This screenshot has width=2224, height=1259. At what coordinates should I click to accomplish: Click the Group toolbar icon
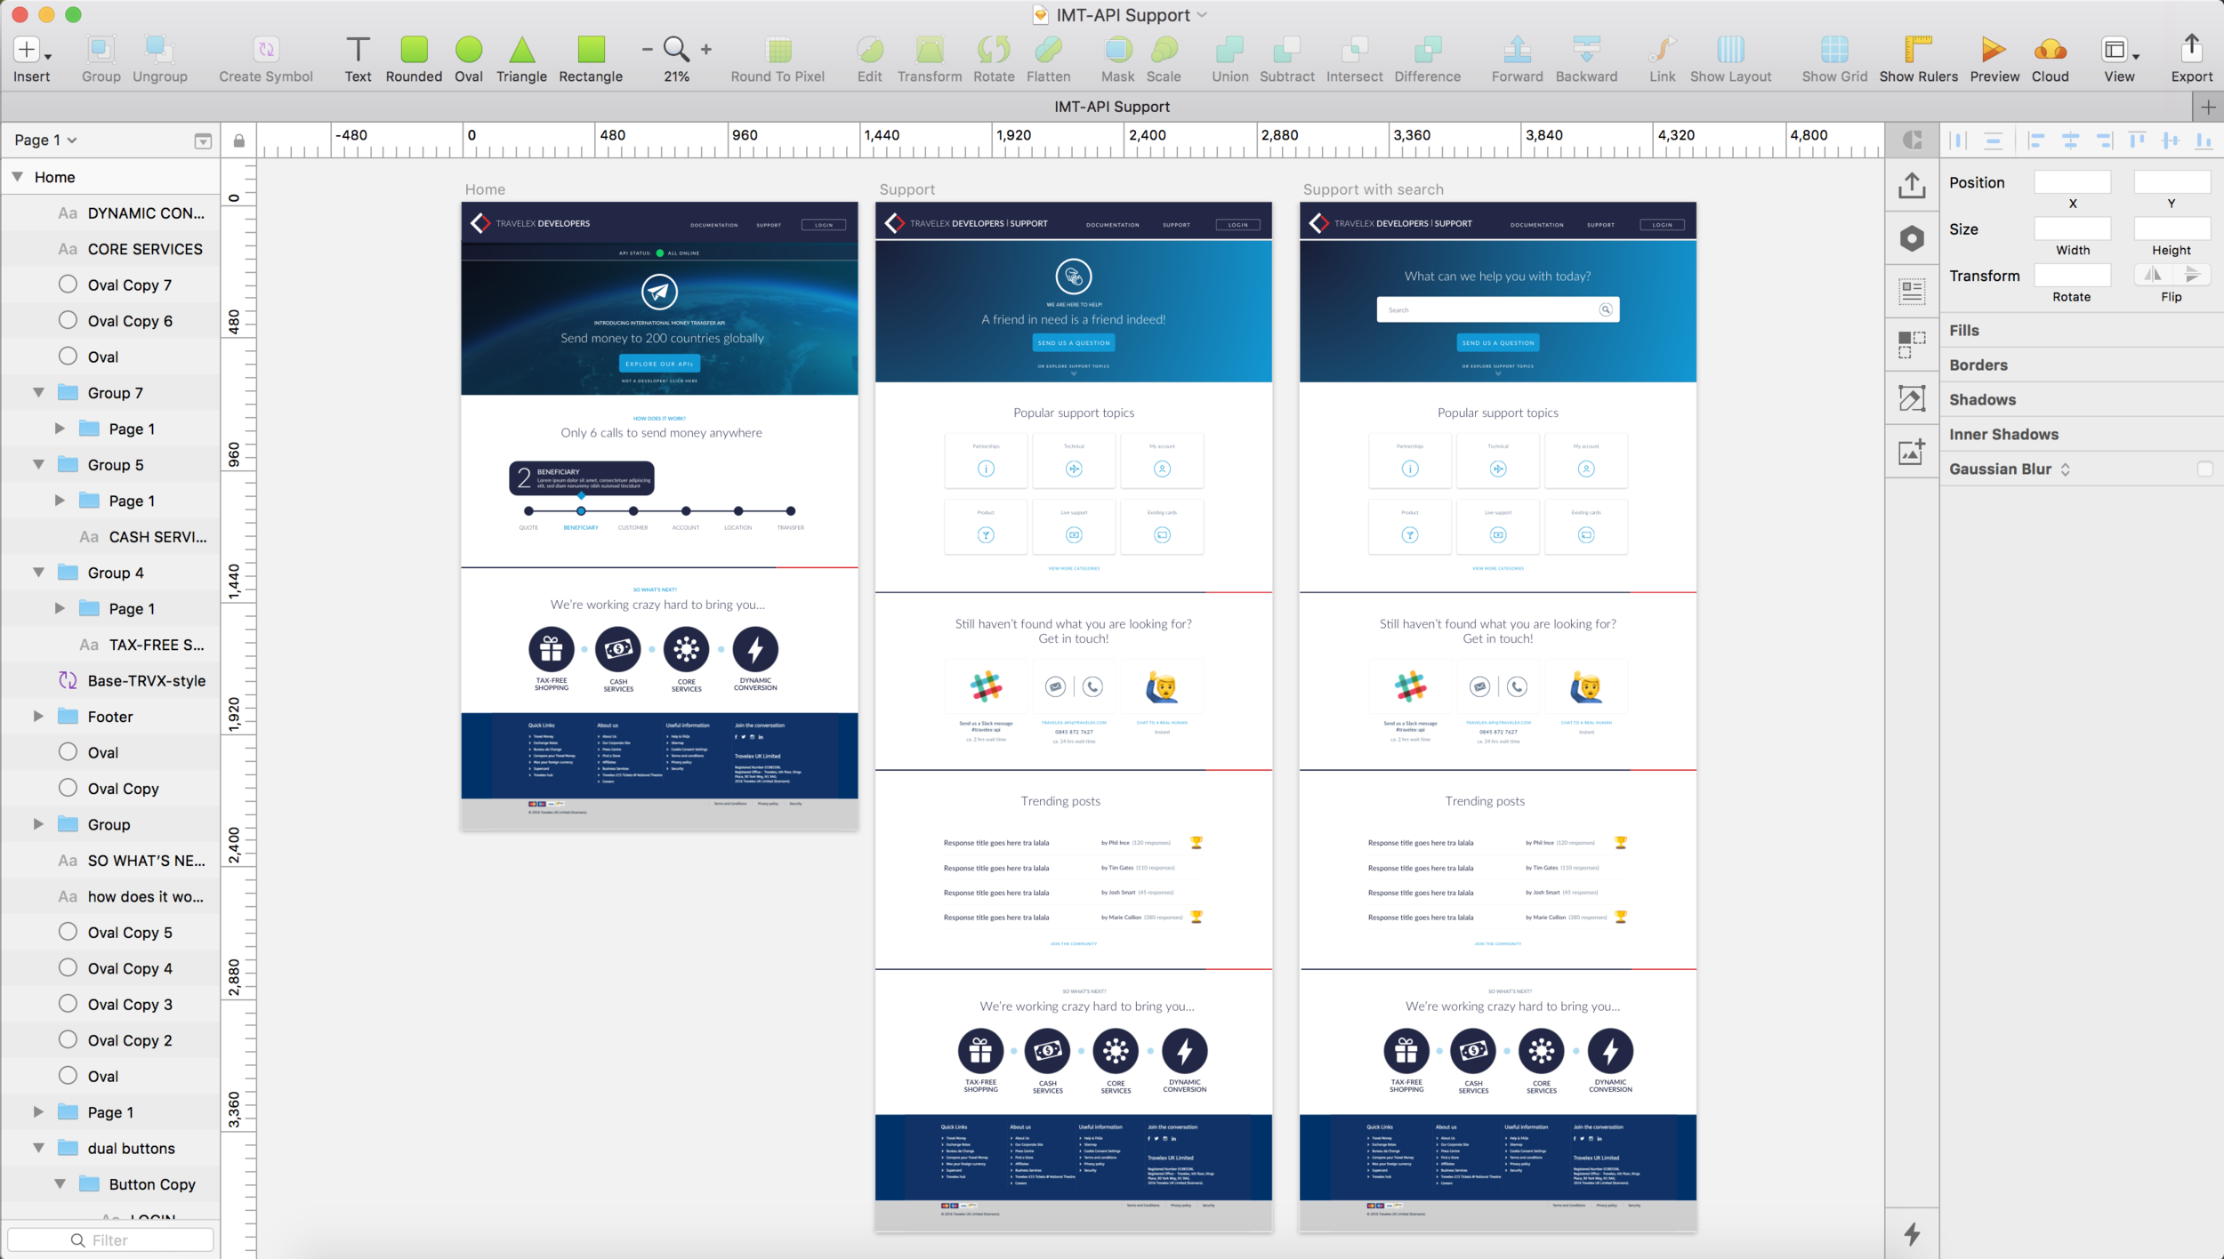[101, 50]
